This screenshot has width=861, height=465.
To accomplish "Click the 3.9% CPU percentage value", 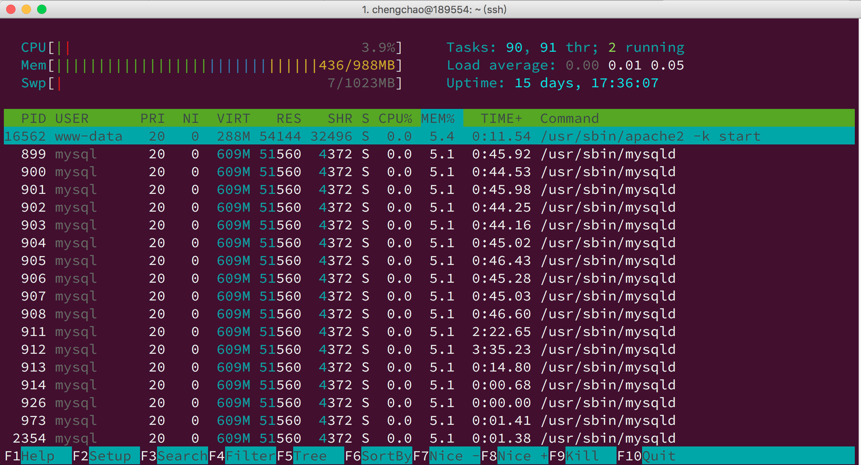I will [x=378, y=48].
